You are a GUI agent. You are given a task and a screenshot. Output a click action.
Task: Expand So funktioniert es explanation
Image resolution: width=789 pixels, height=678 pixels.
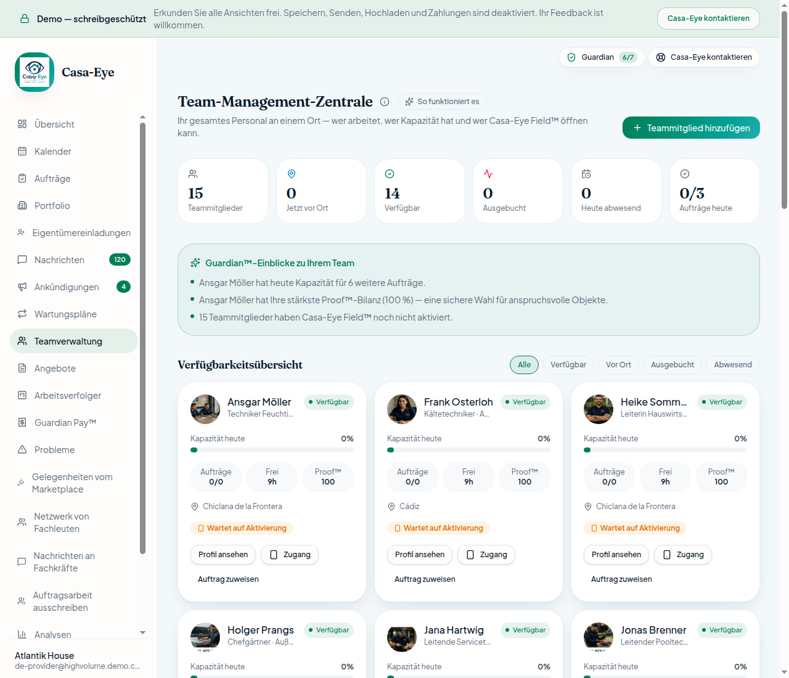click(443, 102)
